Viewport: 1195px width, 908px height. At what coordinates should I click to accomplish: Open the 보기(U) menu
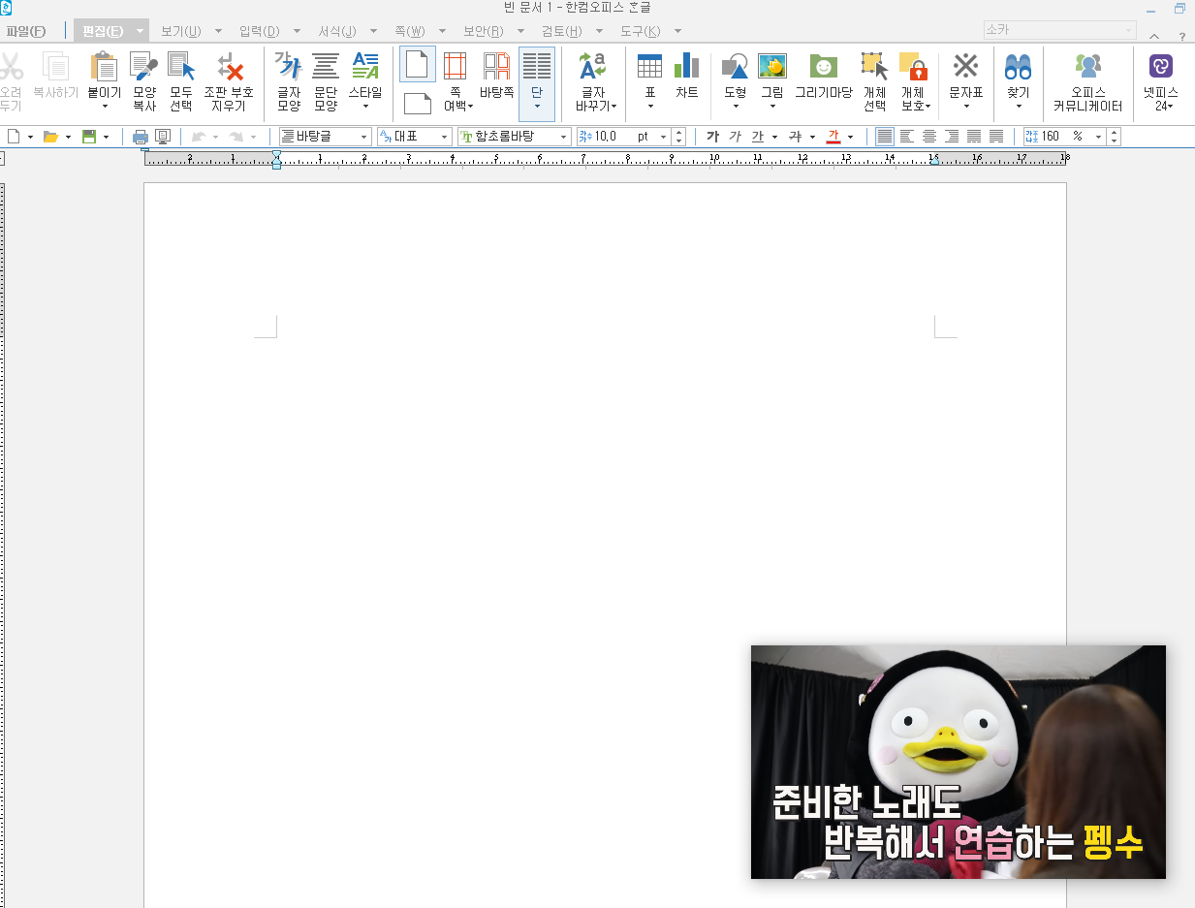[181, 31]
